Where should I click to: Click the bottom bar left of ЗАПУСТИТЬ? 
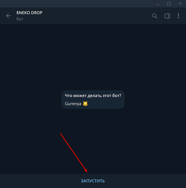(40, 181)
